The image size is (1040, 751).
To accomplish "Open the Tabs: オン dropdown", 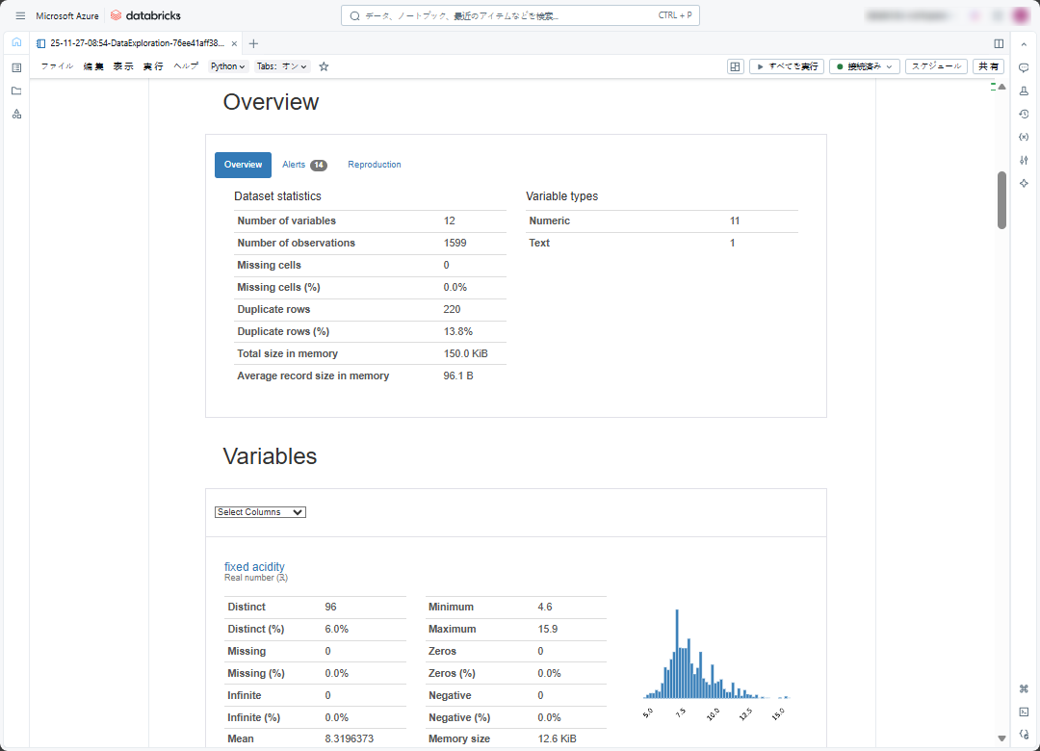I will tap(282, 66).
